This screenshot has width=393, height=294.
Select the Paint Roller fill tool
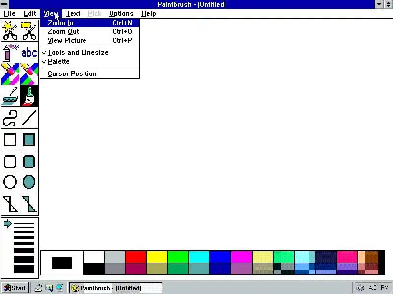point(10,96)
